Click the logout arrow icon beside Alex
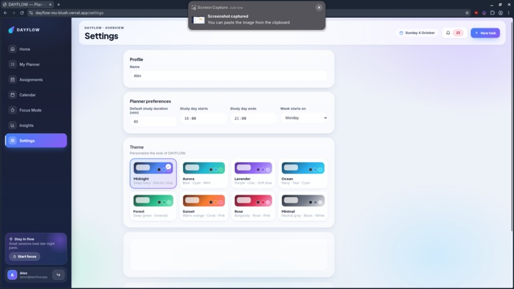 click(58, 275)
